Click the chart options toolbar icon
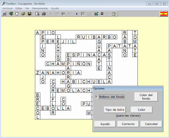This screenshot has width=169, height=138. click(96, 14)
